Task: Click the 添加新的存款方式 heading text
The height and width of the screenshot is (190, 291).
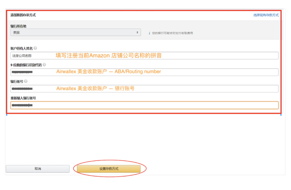Action: coord(23,15)
